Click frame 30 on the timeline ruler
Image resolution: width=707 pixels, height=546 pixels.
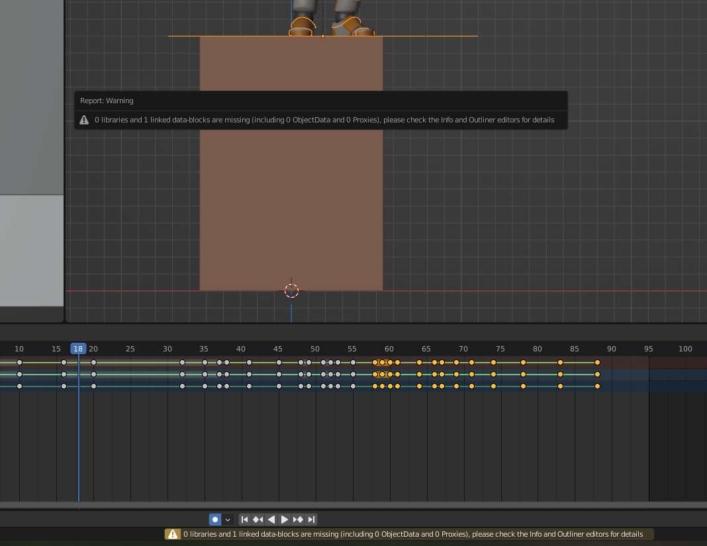click(x=167, y=349)
